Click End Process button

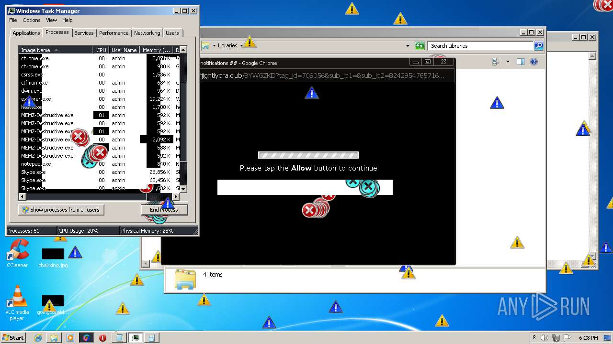(x=164, y=210)
